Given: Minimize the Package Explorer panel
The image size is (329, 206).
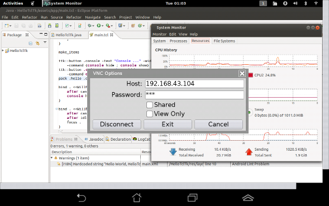Looking at the screenshot, I should pyautogui.click(x=41, y=34).
